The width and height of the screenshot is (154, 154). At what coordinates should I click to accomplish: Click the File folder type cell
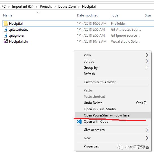click(118, 24)
